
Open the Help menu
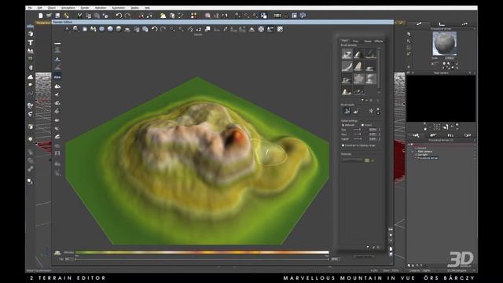147,8
